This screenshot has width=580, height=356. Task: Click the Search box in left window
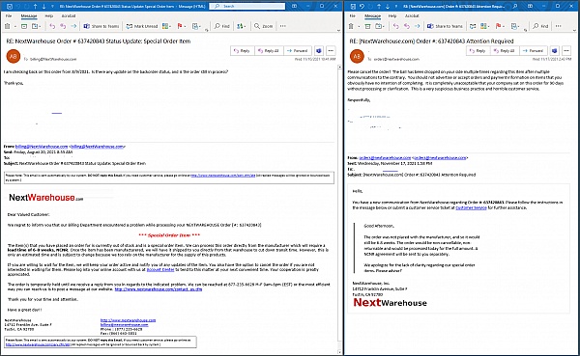247,7
